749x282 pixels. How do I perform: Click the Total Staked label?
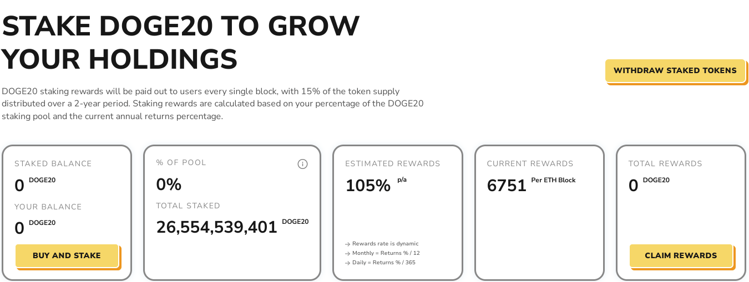[x=188, y=206]
